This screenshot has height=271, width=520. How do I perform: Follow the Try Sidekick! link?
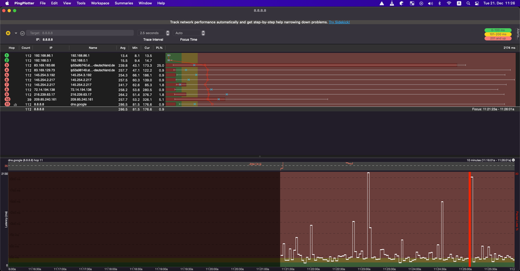[x=339, y=22]
